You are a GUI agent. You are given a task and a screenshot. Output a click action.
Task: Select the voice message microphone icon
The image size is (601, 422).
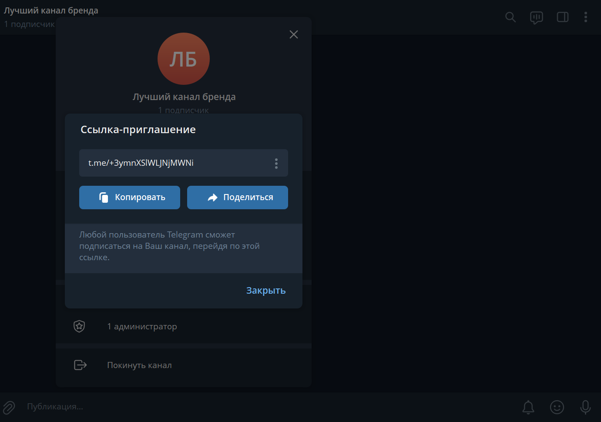(x=585, y=407)
